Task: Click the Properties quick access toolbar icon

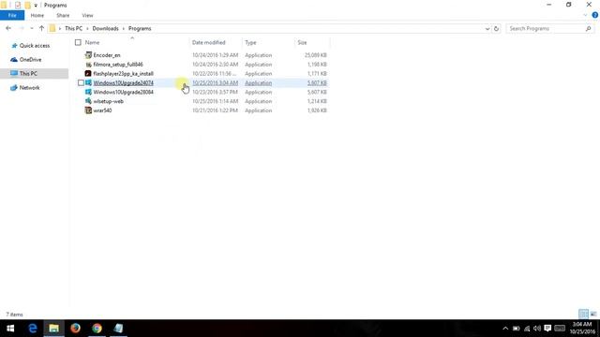Action: 18,5
